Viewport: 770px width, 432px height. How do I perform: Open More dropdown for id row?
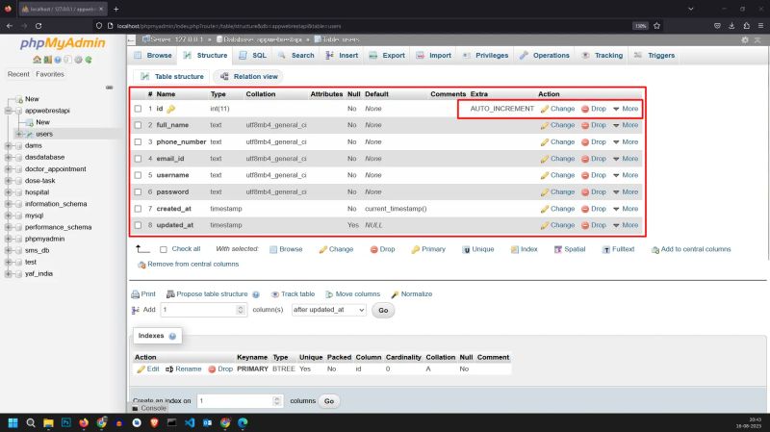(626, 109)
